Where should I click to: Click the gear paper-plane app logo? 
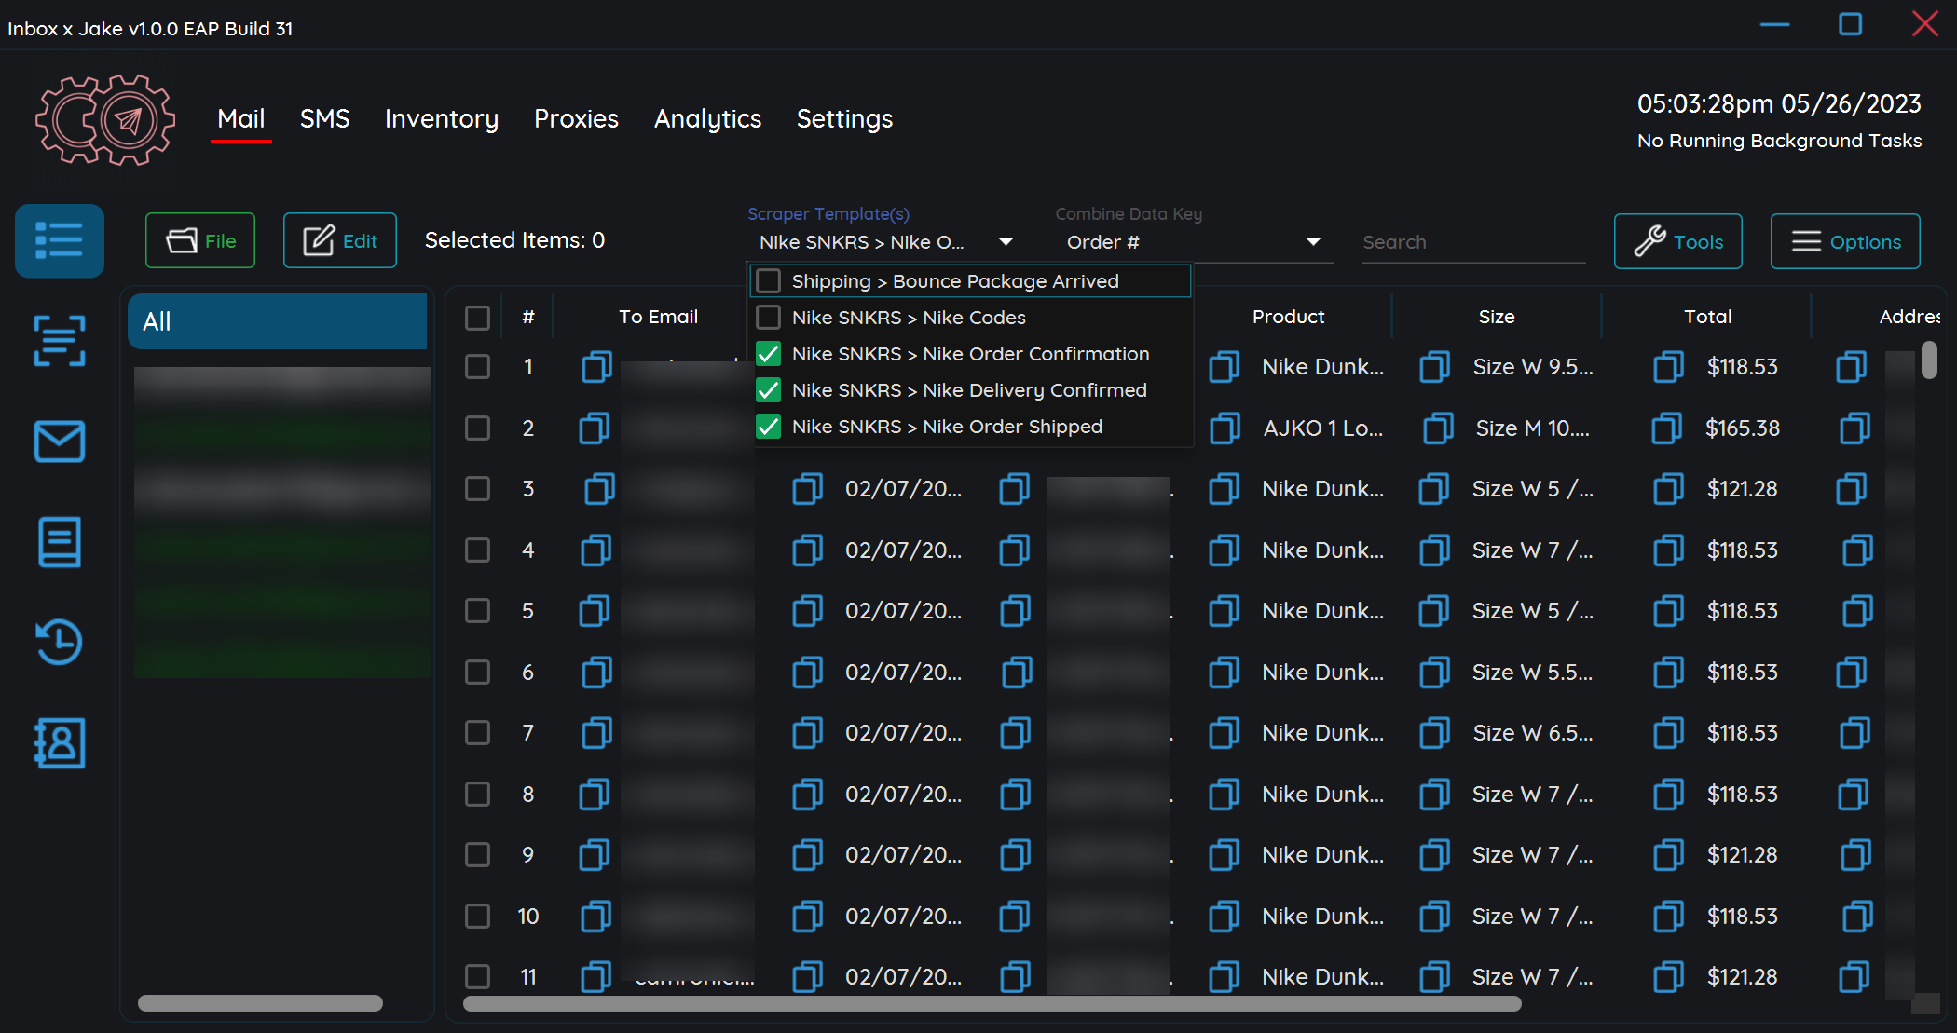(x=104, y=120)
